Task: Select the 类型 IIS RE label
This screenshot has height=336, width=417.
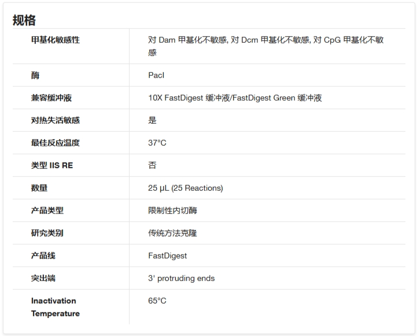Action: pyautogui.click(x=52, y=165)
